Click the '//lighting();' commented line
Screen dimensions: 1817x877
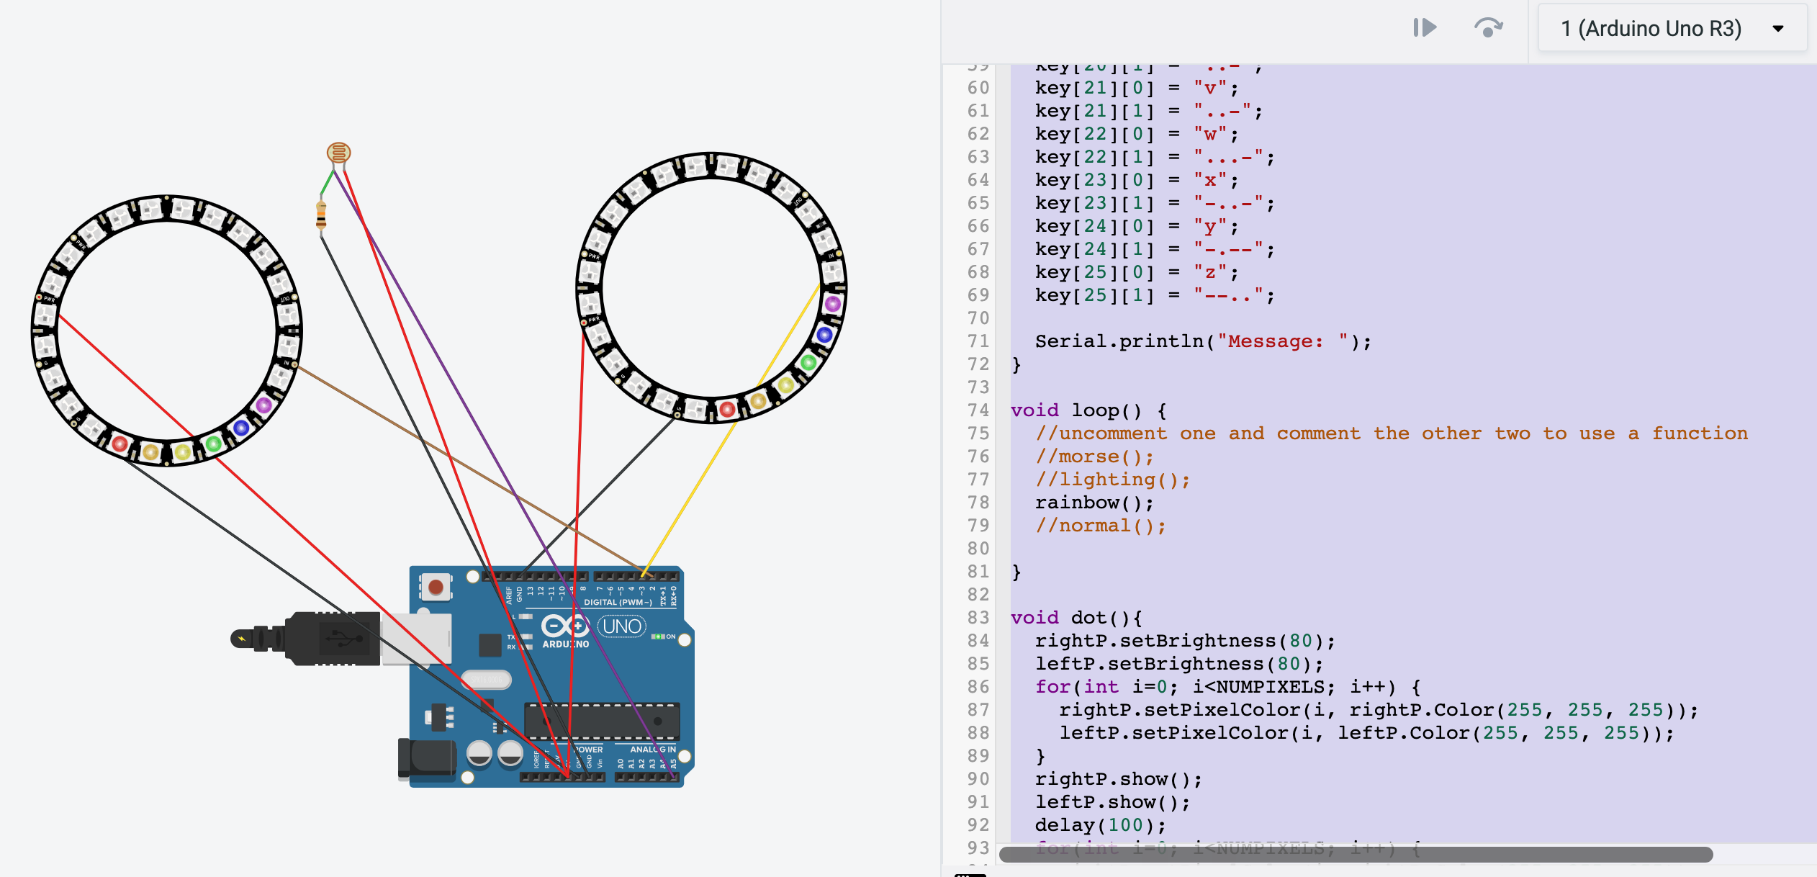(1112, 480)
